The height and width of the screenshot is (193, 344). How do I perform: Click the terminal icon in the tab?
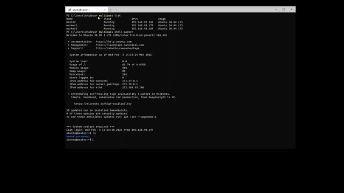(x=69, y=10)
